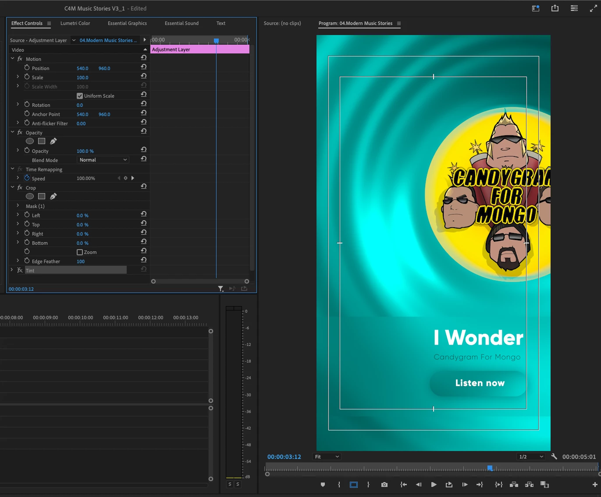601x497 pixels.
Task: Click the Program Monitor playhead marker
Action: tap(490, 468)
